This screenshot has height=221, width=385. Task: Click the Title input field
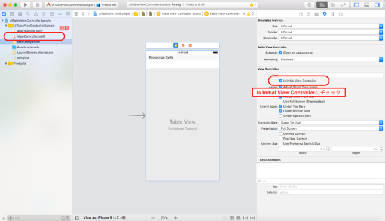coord(331,75)
